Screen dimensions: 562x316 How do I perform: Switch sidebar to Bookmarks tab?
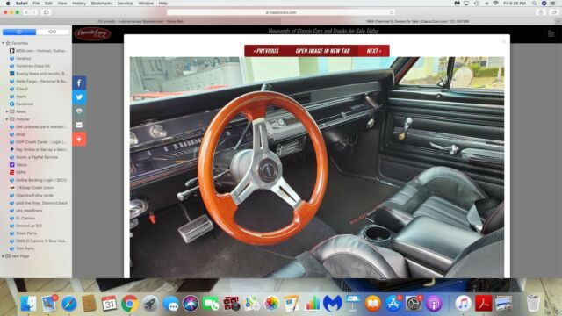19,32
